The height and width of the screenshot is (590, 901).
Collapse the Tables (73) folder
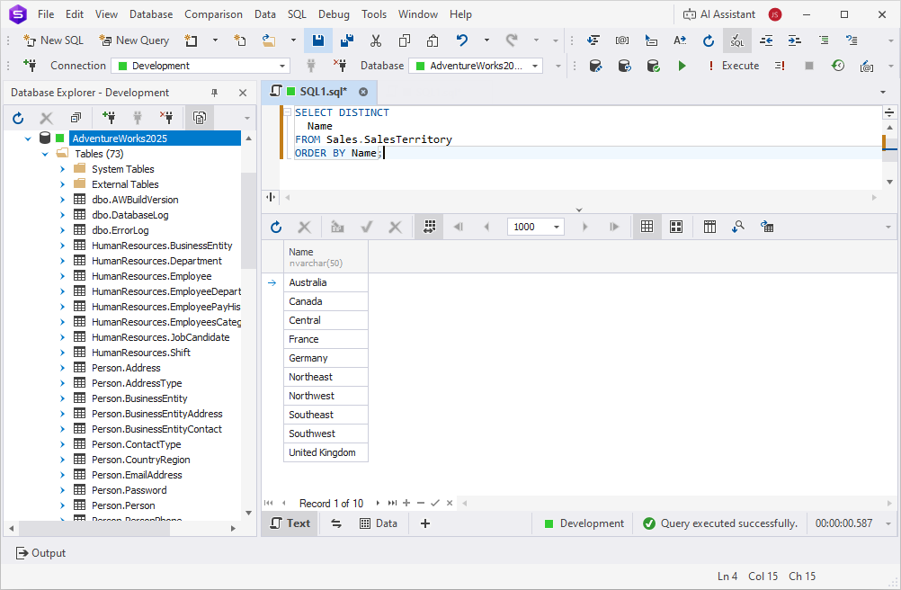45,154
